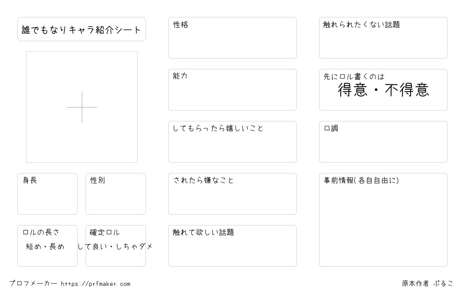Click the 事前情報 free info box
Viewport: 463px width, 289px height.
pyautogui.click(x=383, y=220)
